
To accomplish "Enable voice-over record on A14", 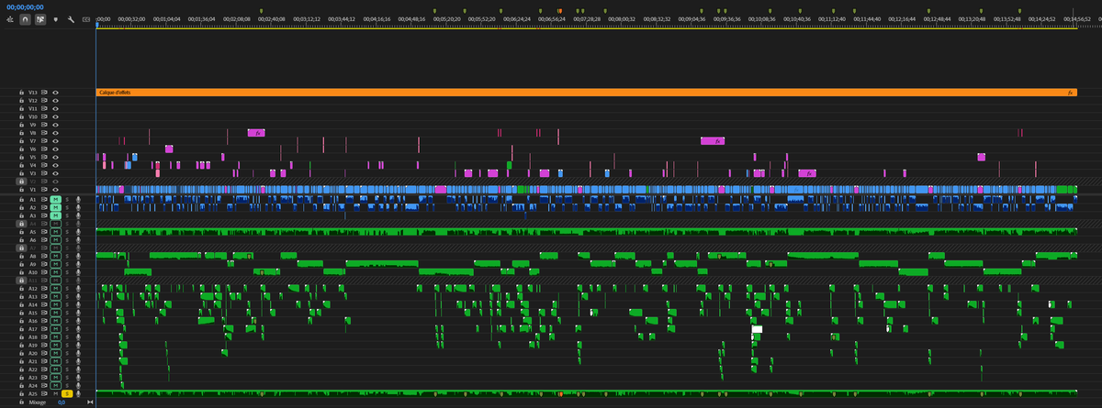I will 78,304.
